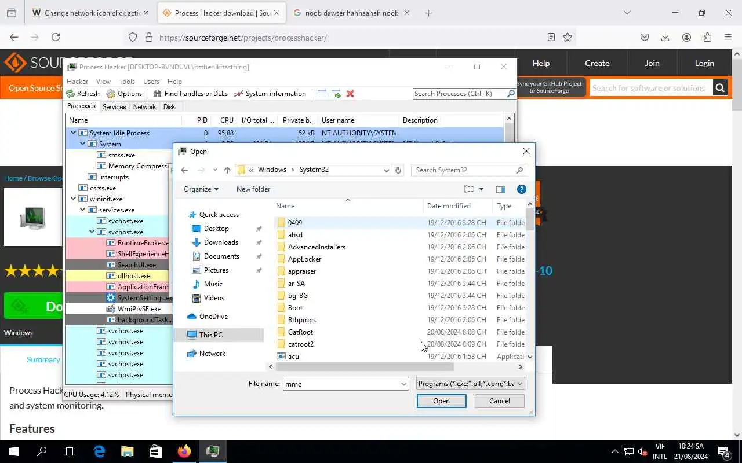
Task: Open Options in Process Hacker toolbar
Action: tap(124, 94)
